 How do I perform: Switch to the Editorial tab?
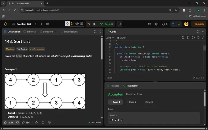(x=30, y=32)
